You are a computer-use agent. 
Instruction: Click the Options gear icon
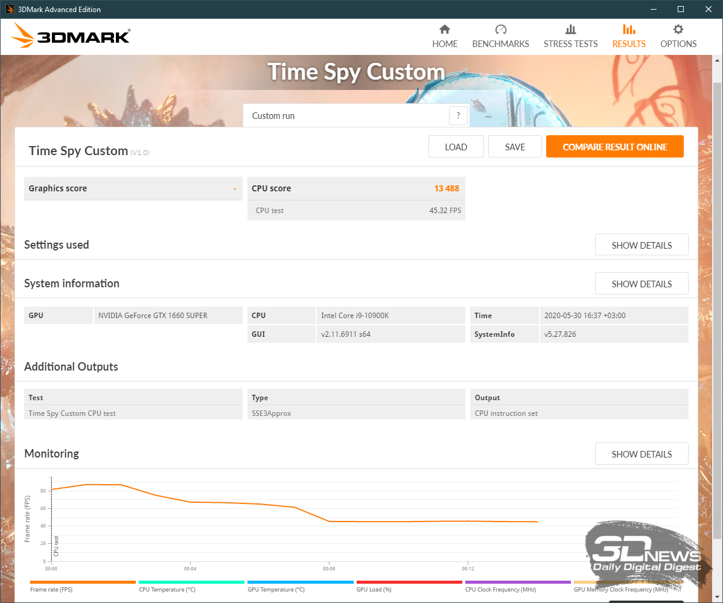pyautogui.click(x=678, y=30)
